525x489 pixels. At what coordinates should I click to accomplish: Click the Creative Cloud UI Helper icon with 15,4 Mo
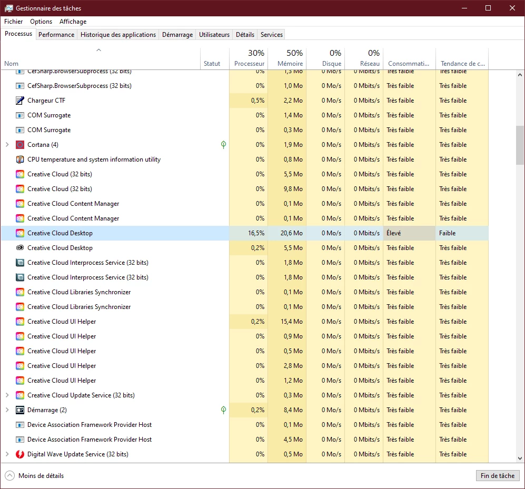coord(20,322)
